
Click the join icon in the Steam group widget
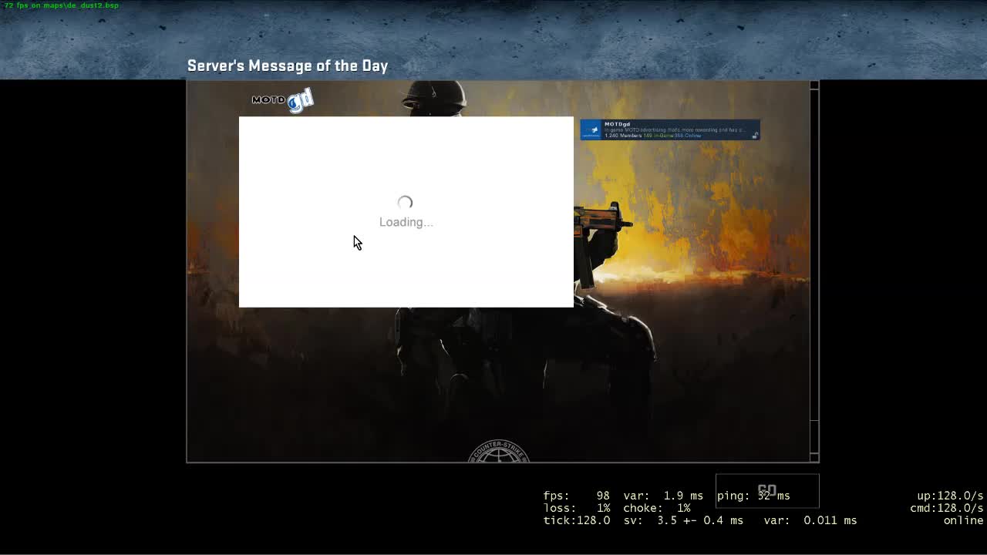755,136
